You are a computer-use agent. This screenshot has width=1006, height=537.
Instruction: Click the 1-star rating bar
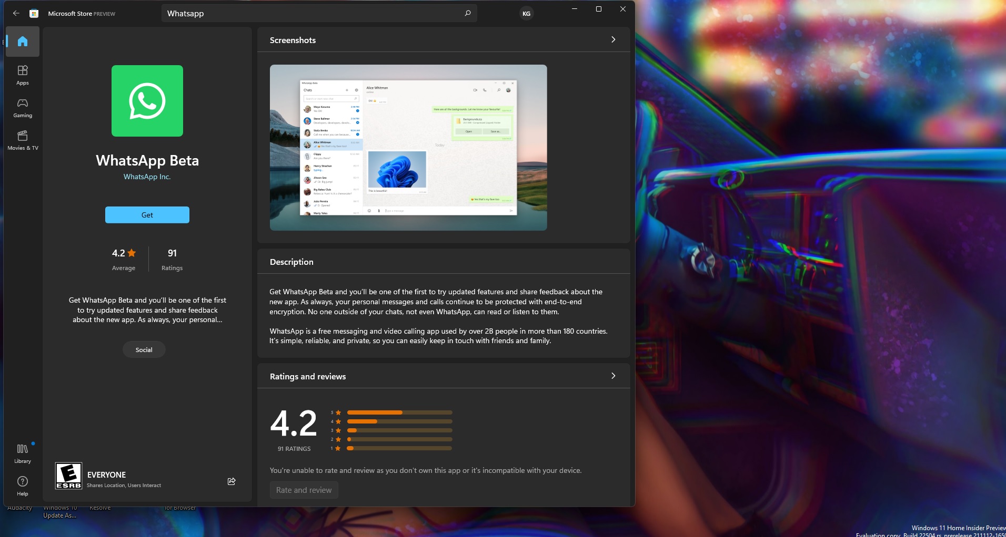point(400,448)
